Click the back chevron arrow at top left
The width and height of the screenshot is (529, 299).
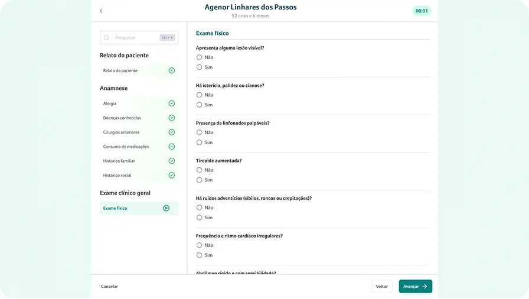click(x=101, y=11)
